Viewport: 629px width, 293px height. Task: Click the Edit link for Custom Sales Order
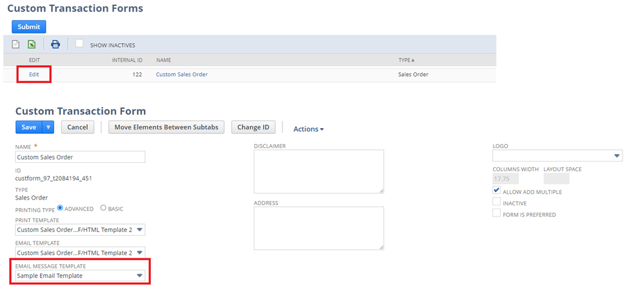coord(34,75)
